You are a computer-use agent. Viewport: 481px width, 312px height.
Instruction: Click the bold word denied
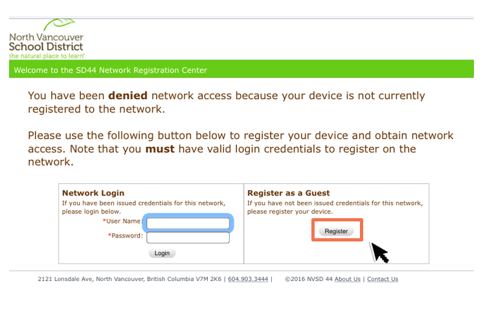point(128,96)
